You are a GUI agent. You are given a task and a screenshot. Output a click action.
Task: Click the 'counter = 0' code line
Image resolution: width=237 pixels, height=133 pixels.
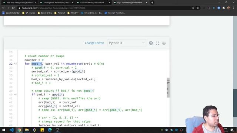pos(34,60)
